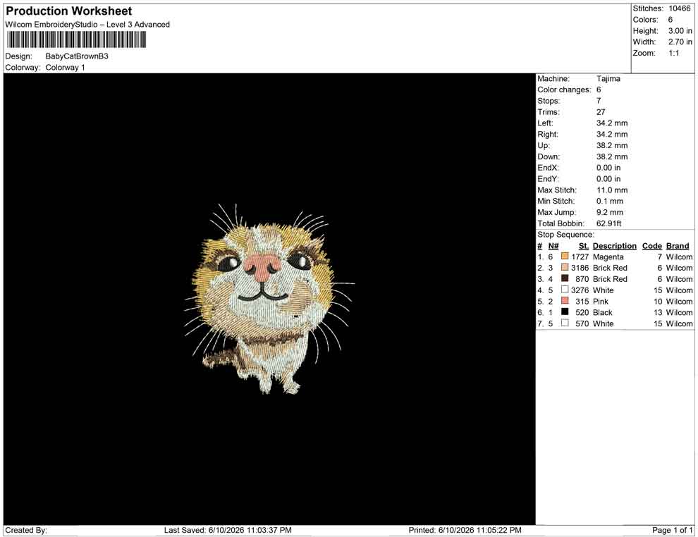Click the Code column header
This screenshot has width=698, height=537.
(651, 246)
